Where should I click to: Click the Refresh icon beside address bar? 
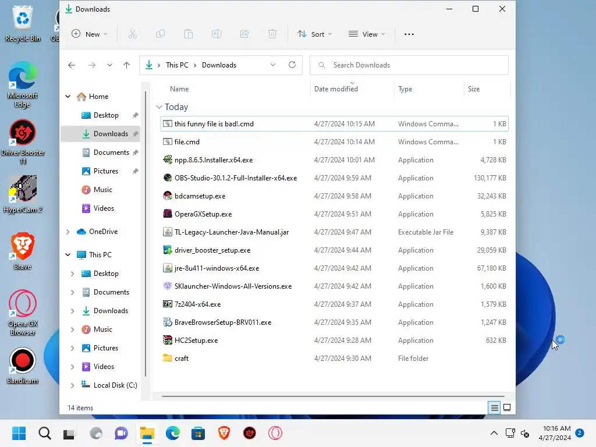click(x=292, y=65)
